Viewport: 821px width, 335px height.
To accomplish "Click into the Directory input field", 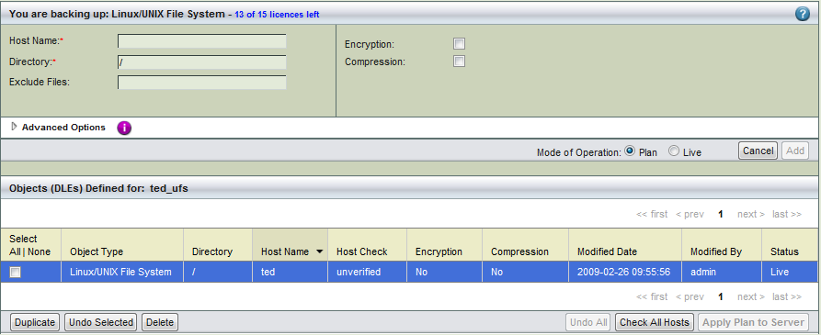I will 201,62.
